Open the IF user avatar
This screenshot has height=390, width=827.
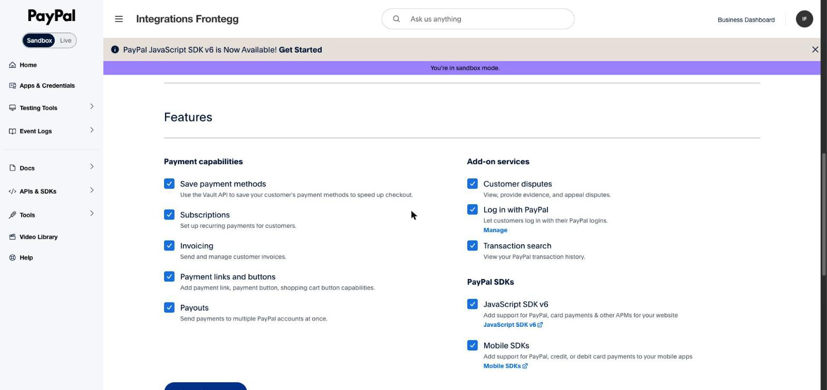click(x=804, y=19)
